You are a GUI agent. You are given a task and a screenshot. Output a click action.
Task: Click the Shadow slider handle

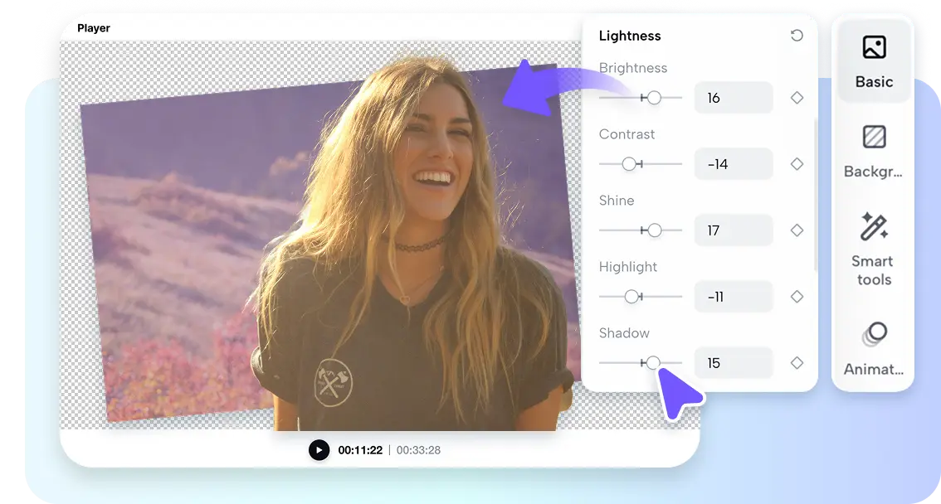tap(653, 362)
